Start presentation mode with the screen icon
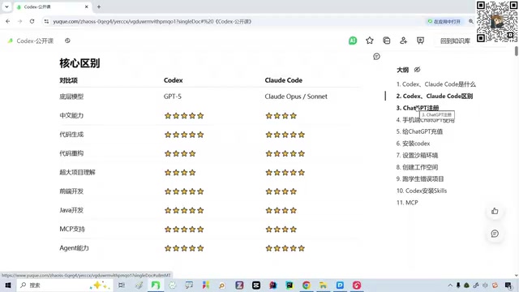The height and width of the screenshot is (292, 519). (x=420, y=41)
